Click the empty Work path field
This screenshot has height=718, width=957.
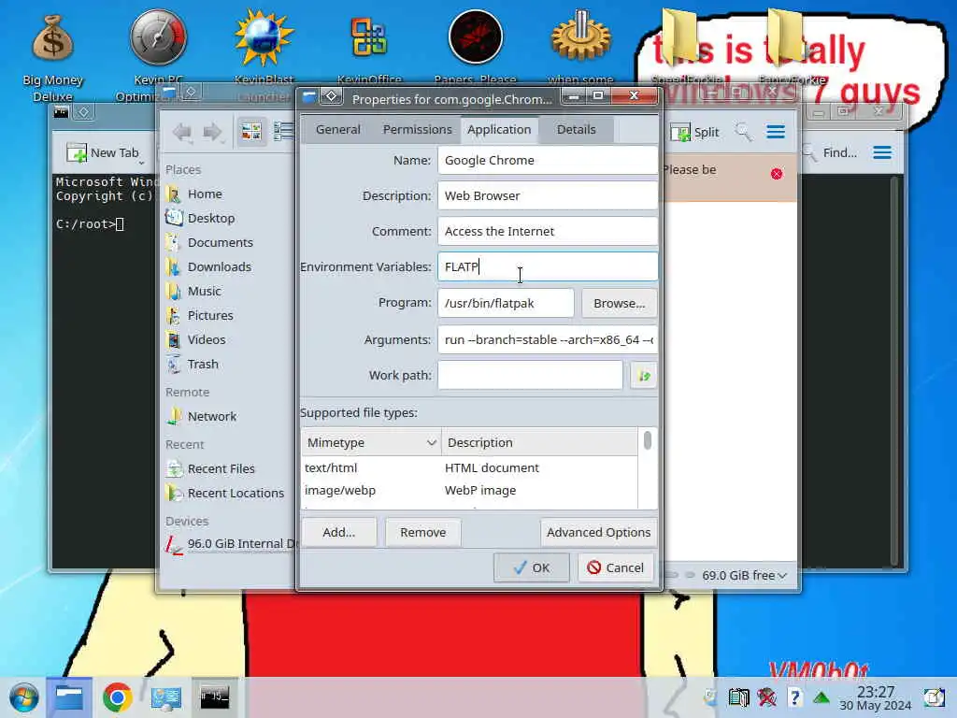(531, 375)
